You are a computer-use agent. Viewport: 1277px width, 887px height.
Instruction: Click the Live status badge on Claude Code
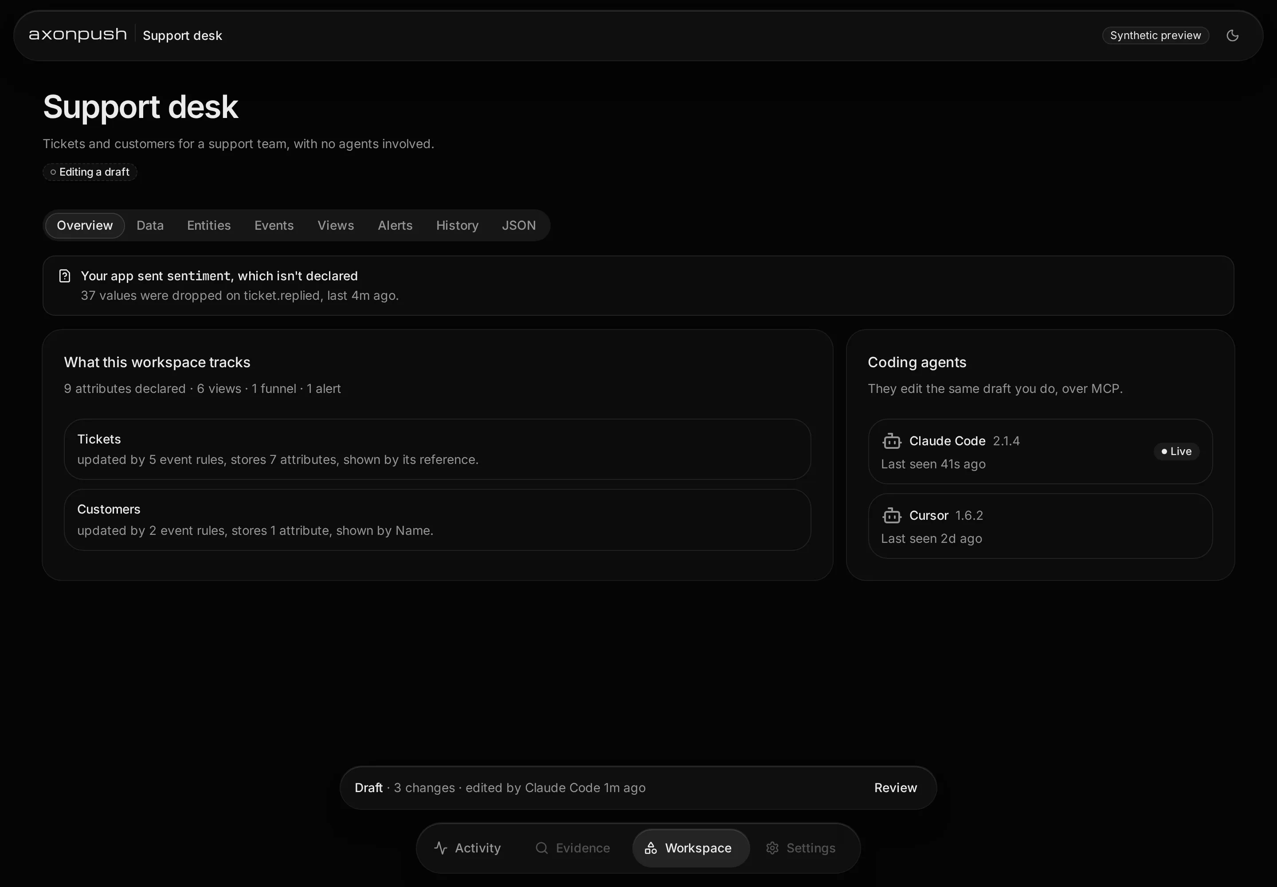pyautogui.click(x=1176, y=451)
